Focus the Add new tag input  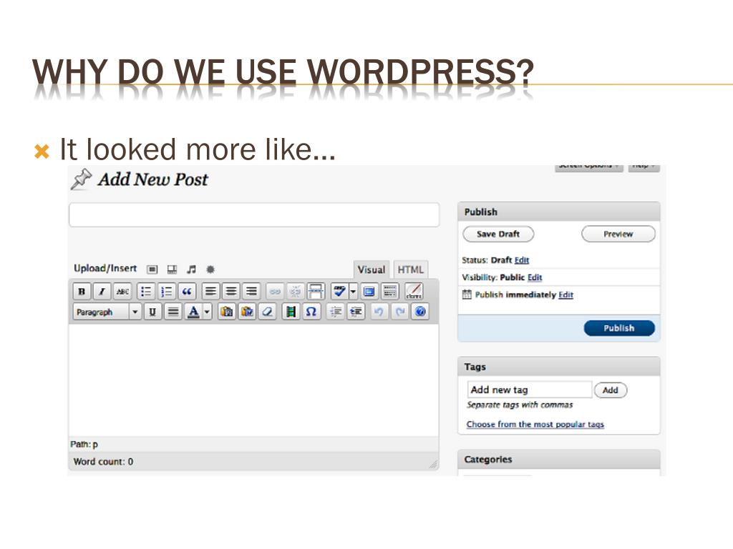[530, 390]
